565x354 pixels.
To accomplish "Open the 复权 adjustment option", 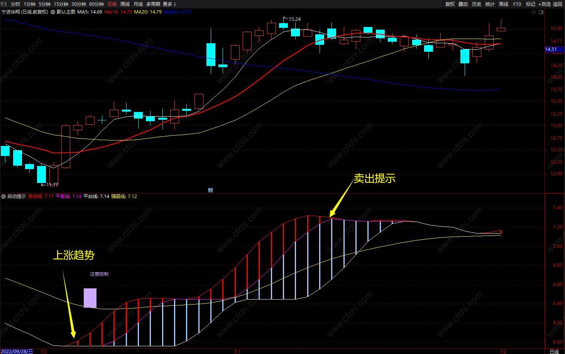I will pos(450,4).
